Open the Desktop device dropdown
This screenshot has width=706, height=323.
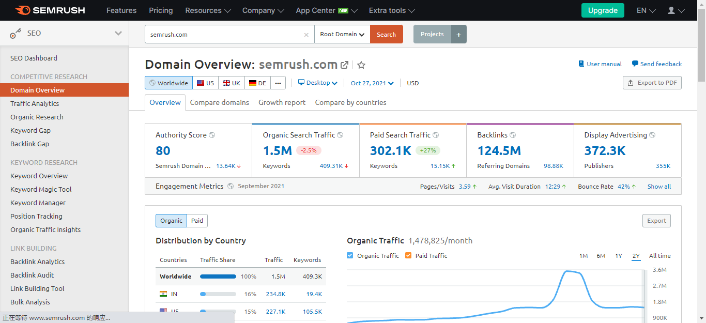[318, 83]
